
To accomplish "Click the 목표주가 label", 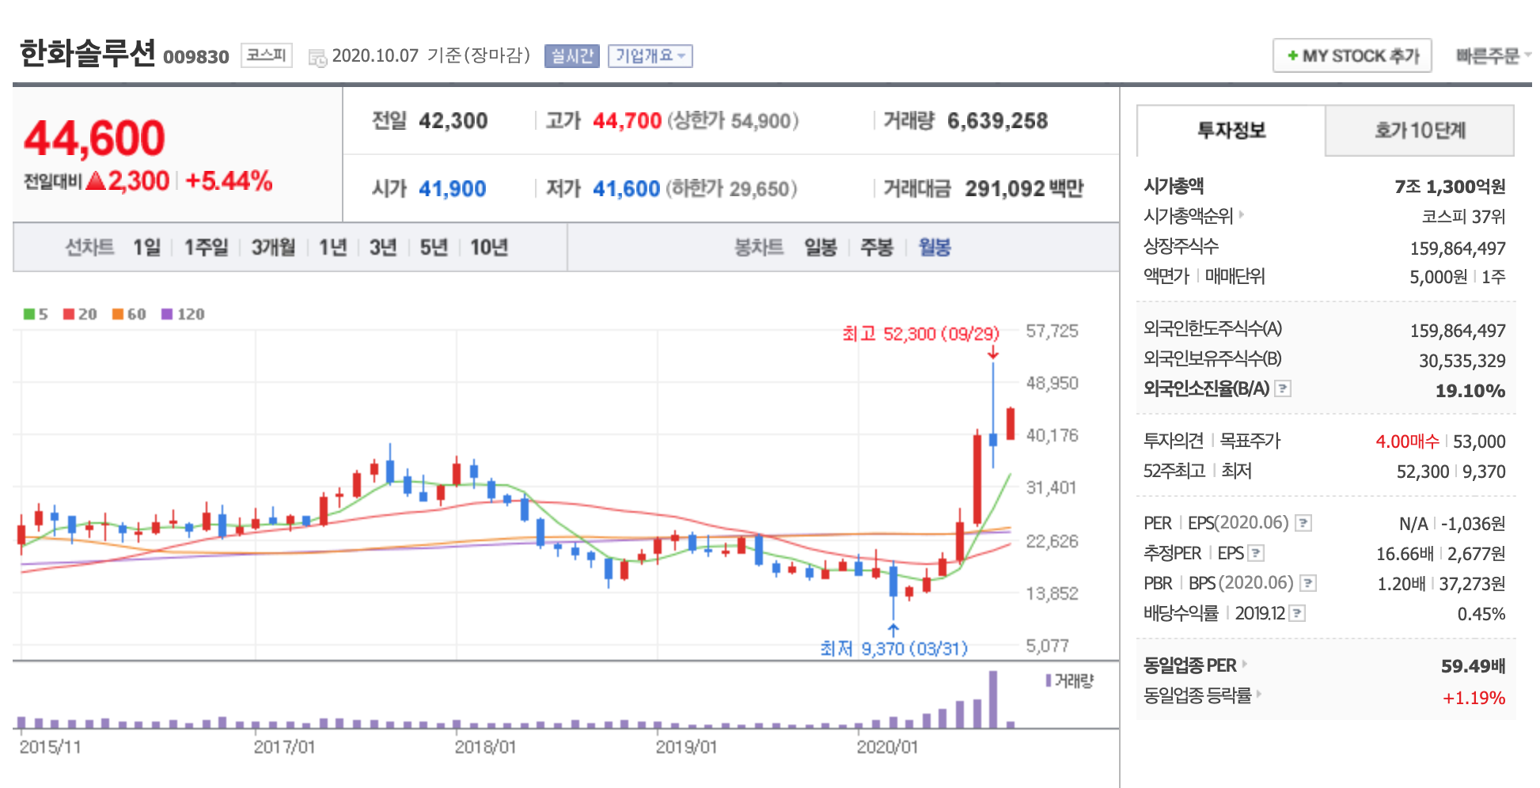I will pyautogui.click(x=1250, y=441).
